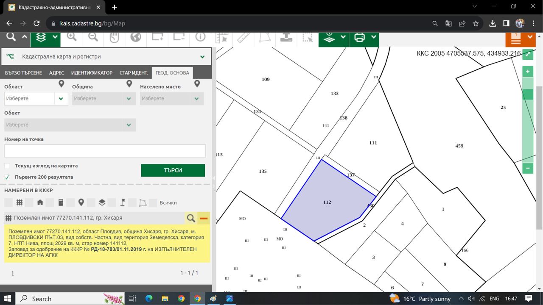Pick Област from map pin icon
The image size is (543, 305).
61,84
